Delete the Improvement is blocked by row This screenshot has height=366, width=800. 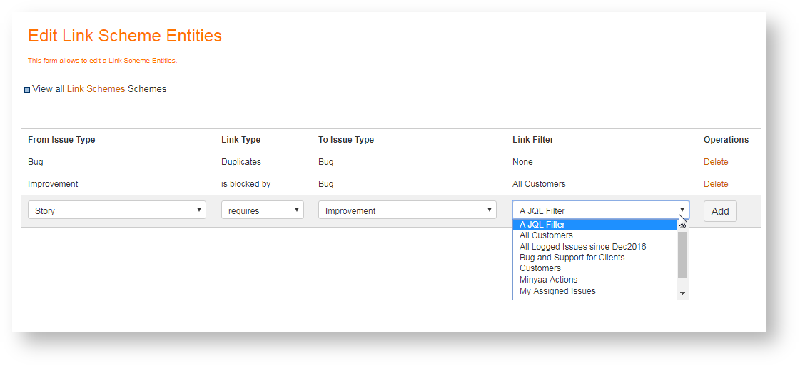pos(716,184)
